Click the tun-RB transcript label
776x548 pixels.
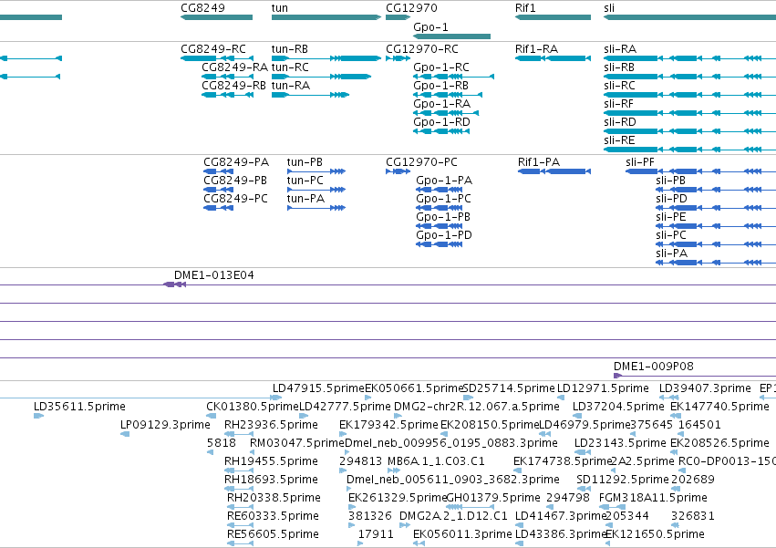(x=289, y=49)
